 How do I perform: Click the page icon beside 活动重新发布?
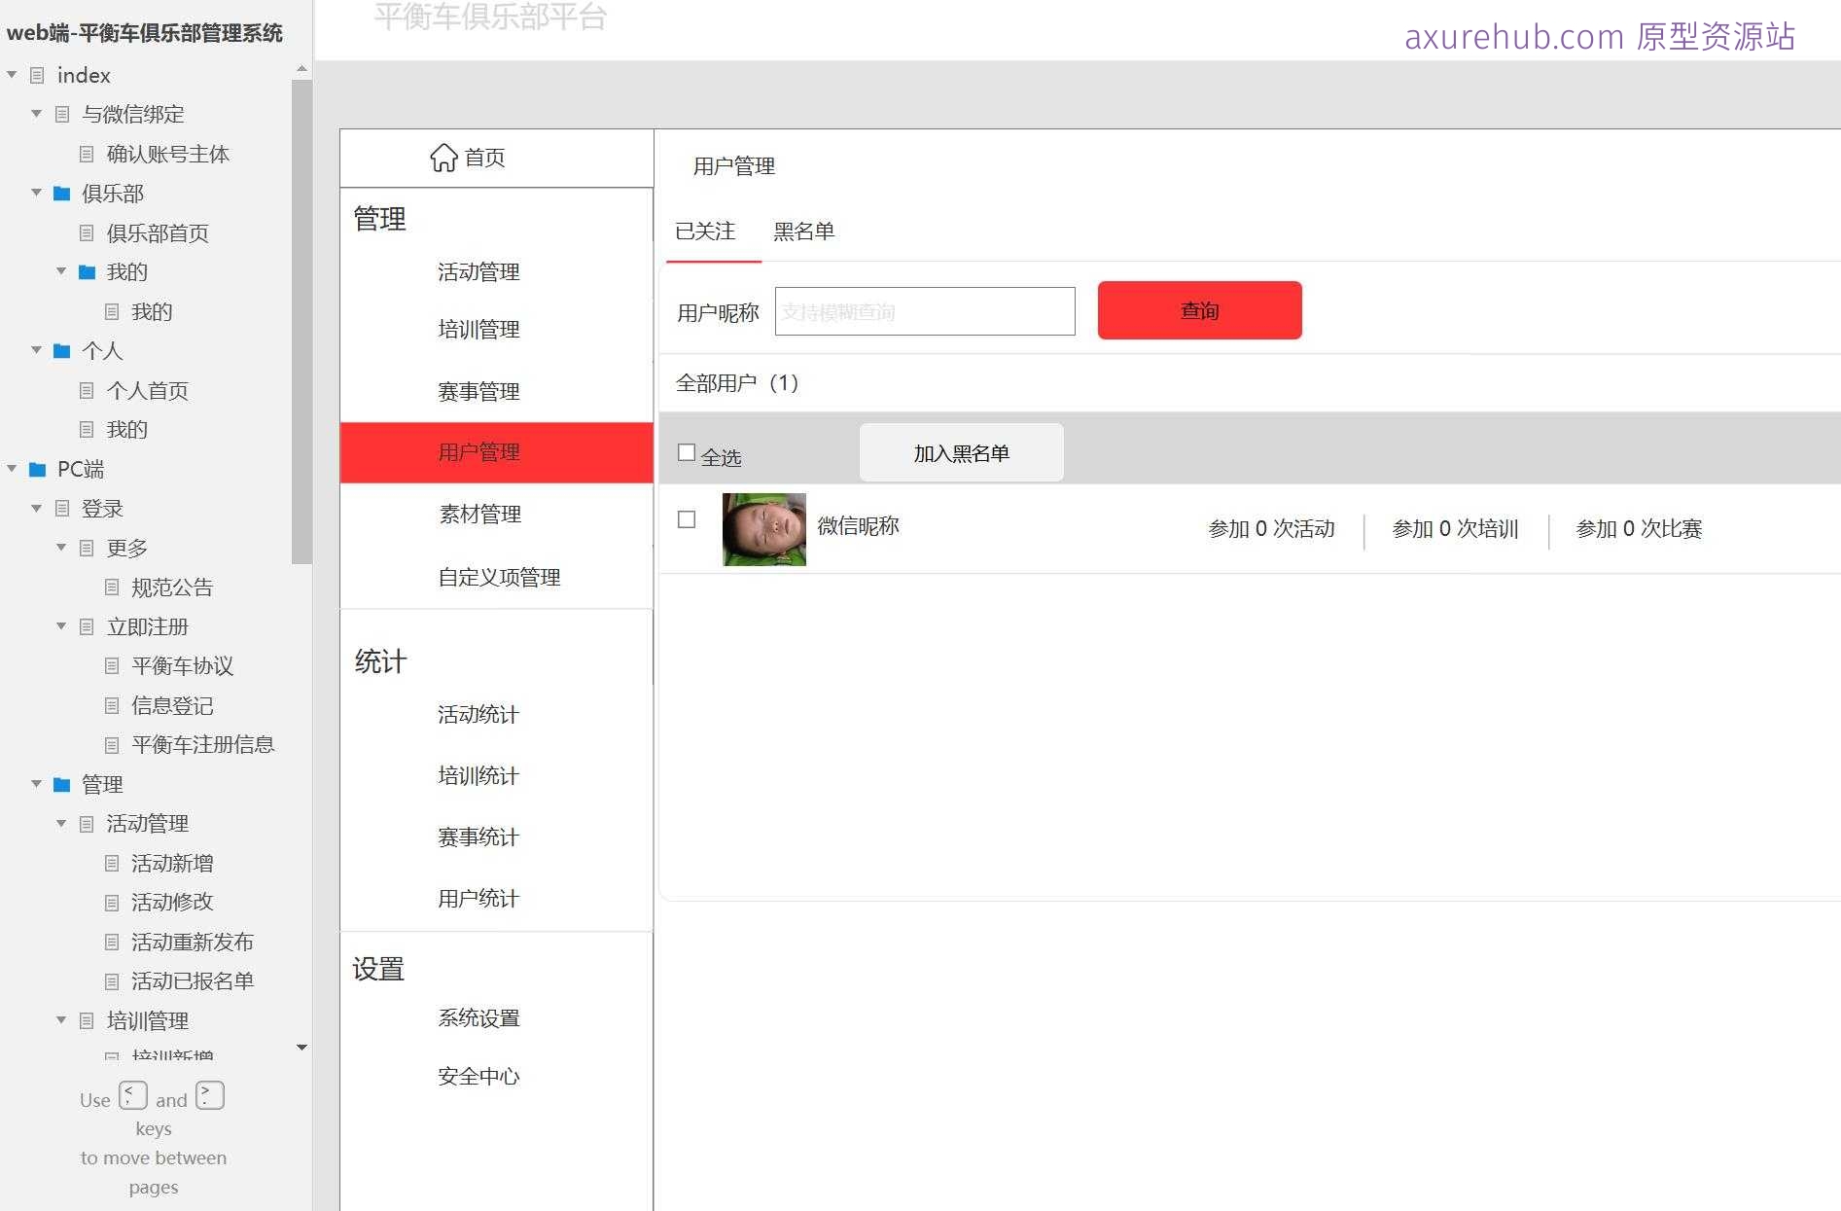pyautogui.click(x=112, y=942)
